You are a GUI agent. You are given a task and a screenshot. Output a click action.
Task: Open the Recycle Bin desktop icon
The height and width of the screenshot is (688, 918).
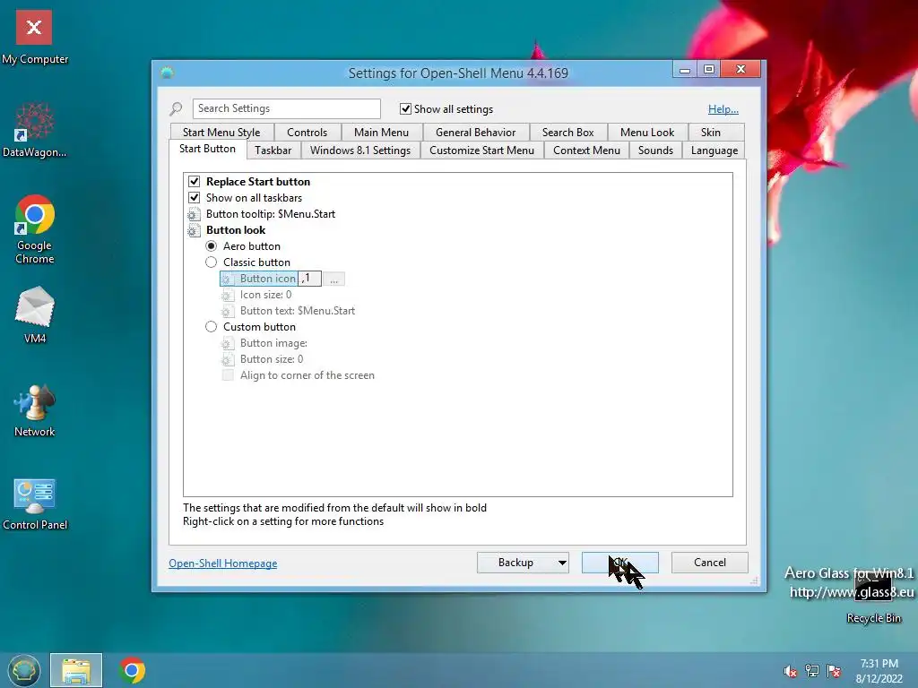(873, 598)
